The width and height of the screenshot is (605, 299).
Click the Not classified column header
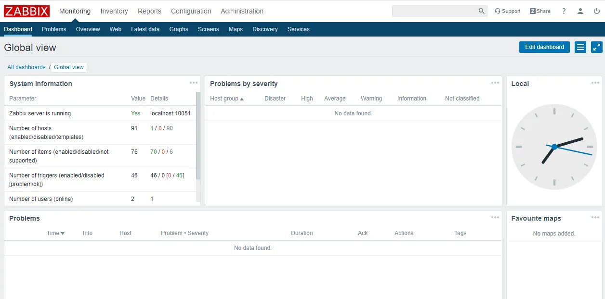coord(462,99)
